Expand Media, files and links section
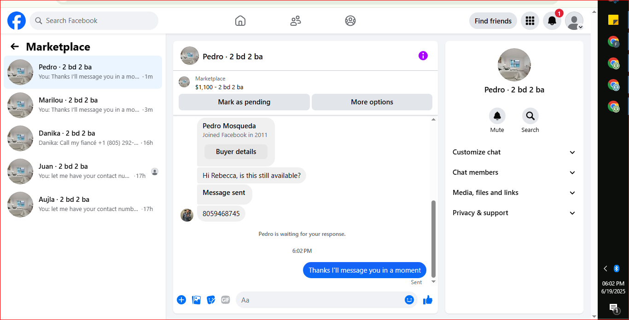Screen dimensions: 629x320 514,193
